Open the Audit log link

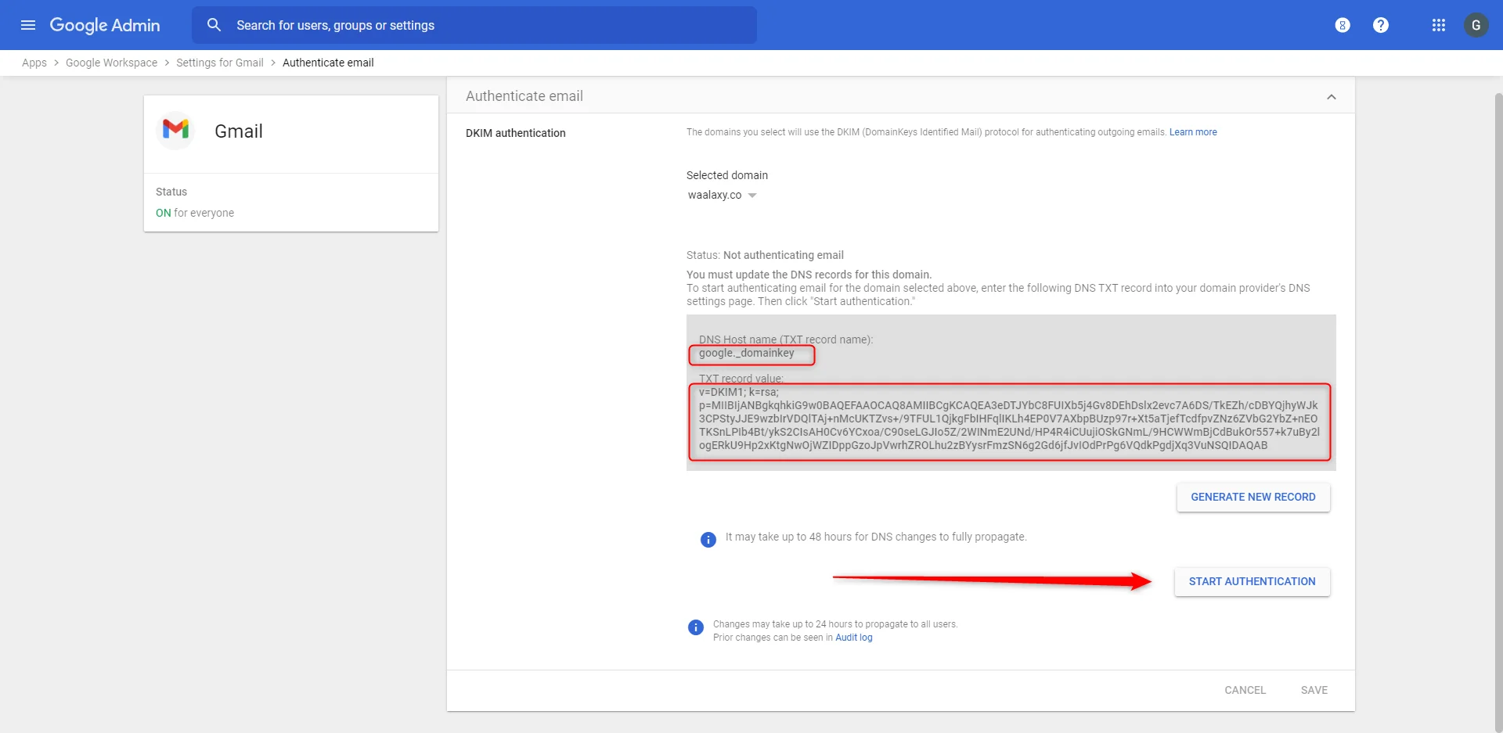(853, 638)
